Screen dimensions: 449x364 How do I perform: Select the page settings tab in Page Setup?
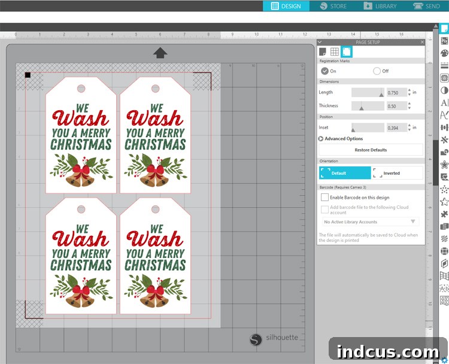pos(323,52)
